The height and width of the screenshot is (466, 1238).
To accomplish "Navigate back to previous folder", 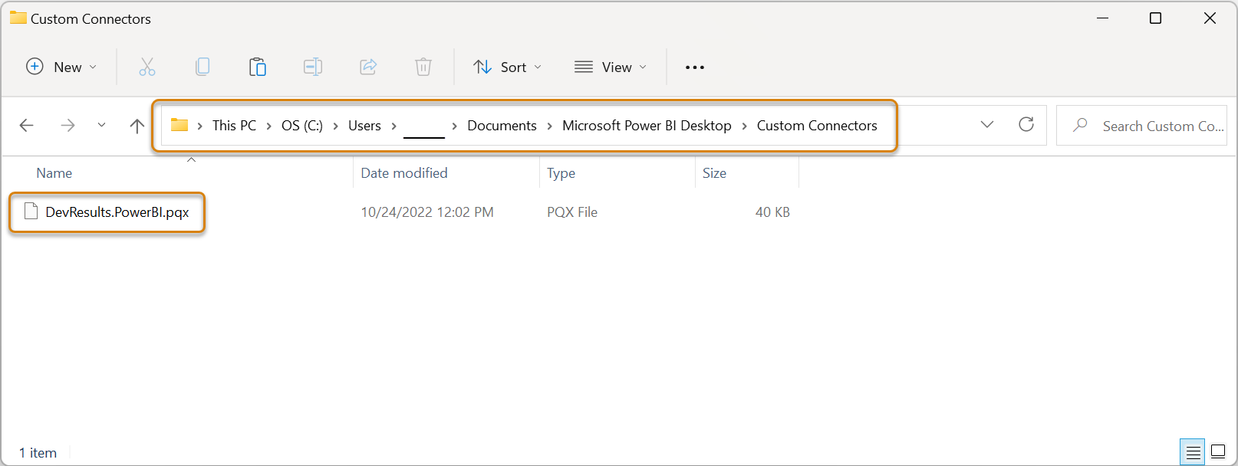I will coord(27,126).
